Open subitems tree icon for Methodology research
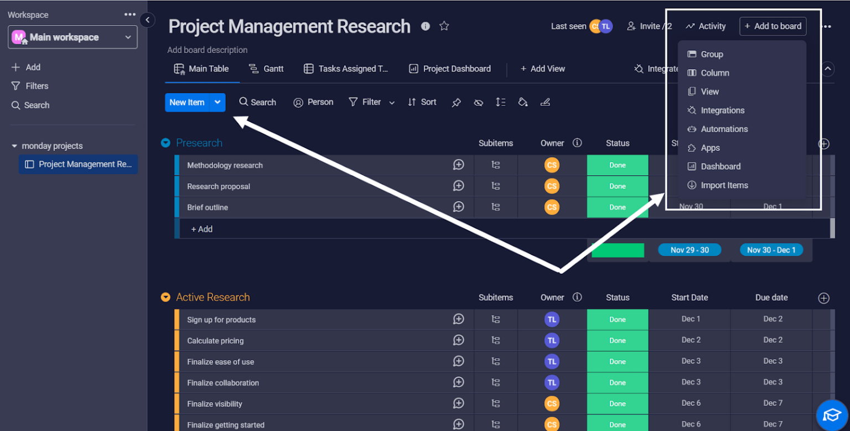The width and height of the screenshot is (850, 431). [x=495, y=165]
